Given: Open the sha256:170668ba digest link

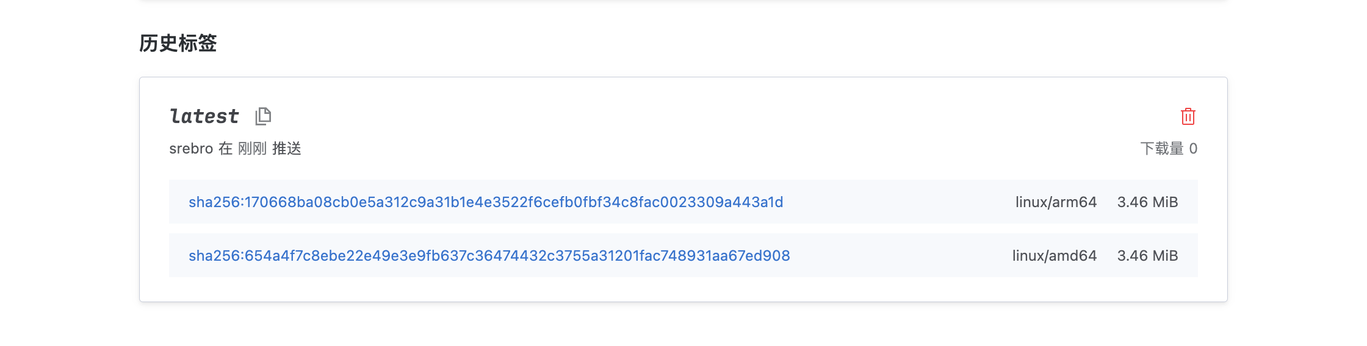Looking at the screenshot, I should coord(486,202).
